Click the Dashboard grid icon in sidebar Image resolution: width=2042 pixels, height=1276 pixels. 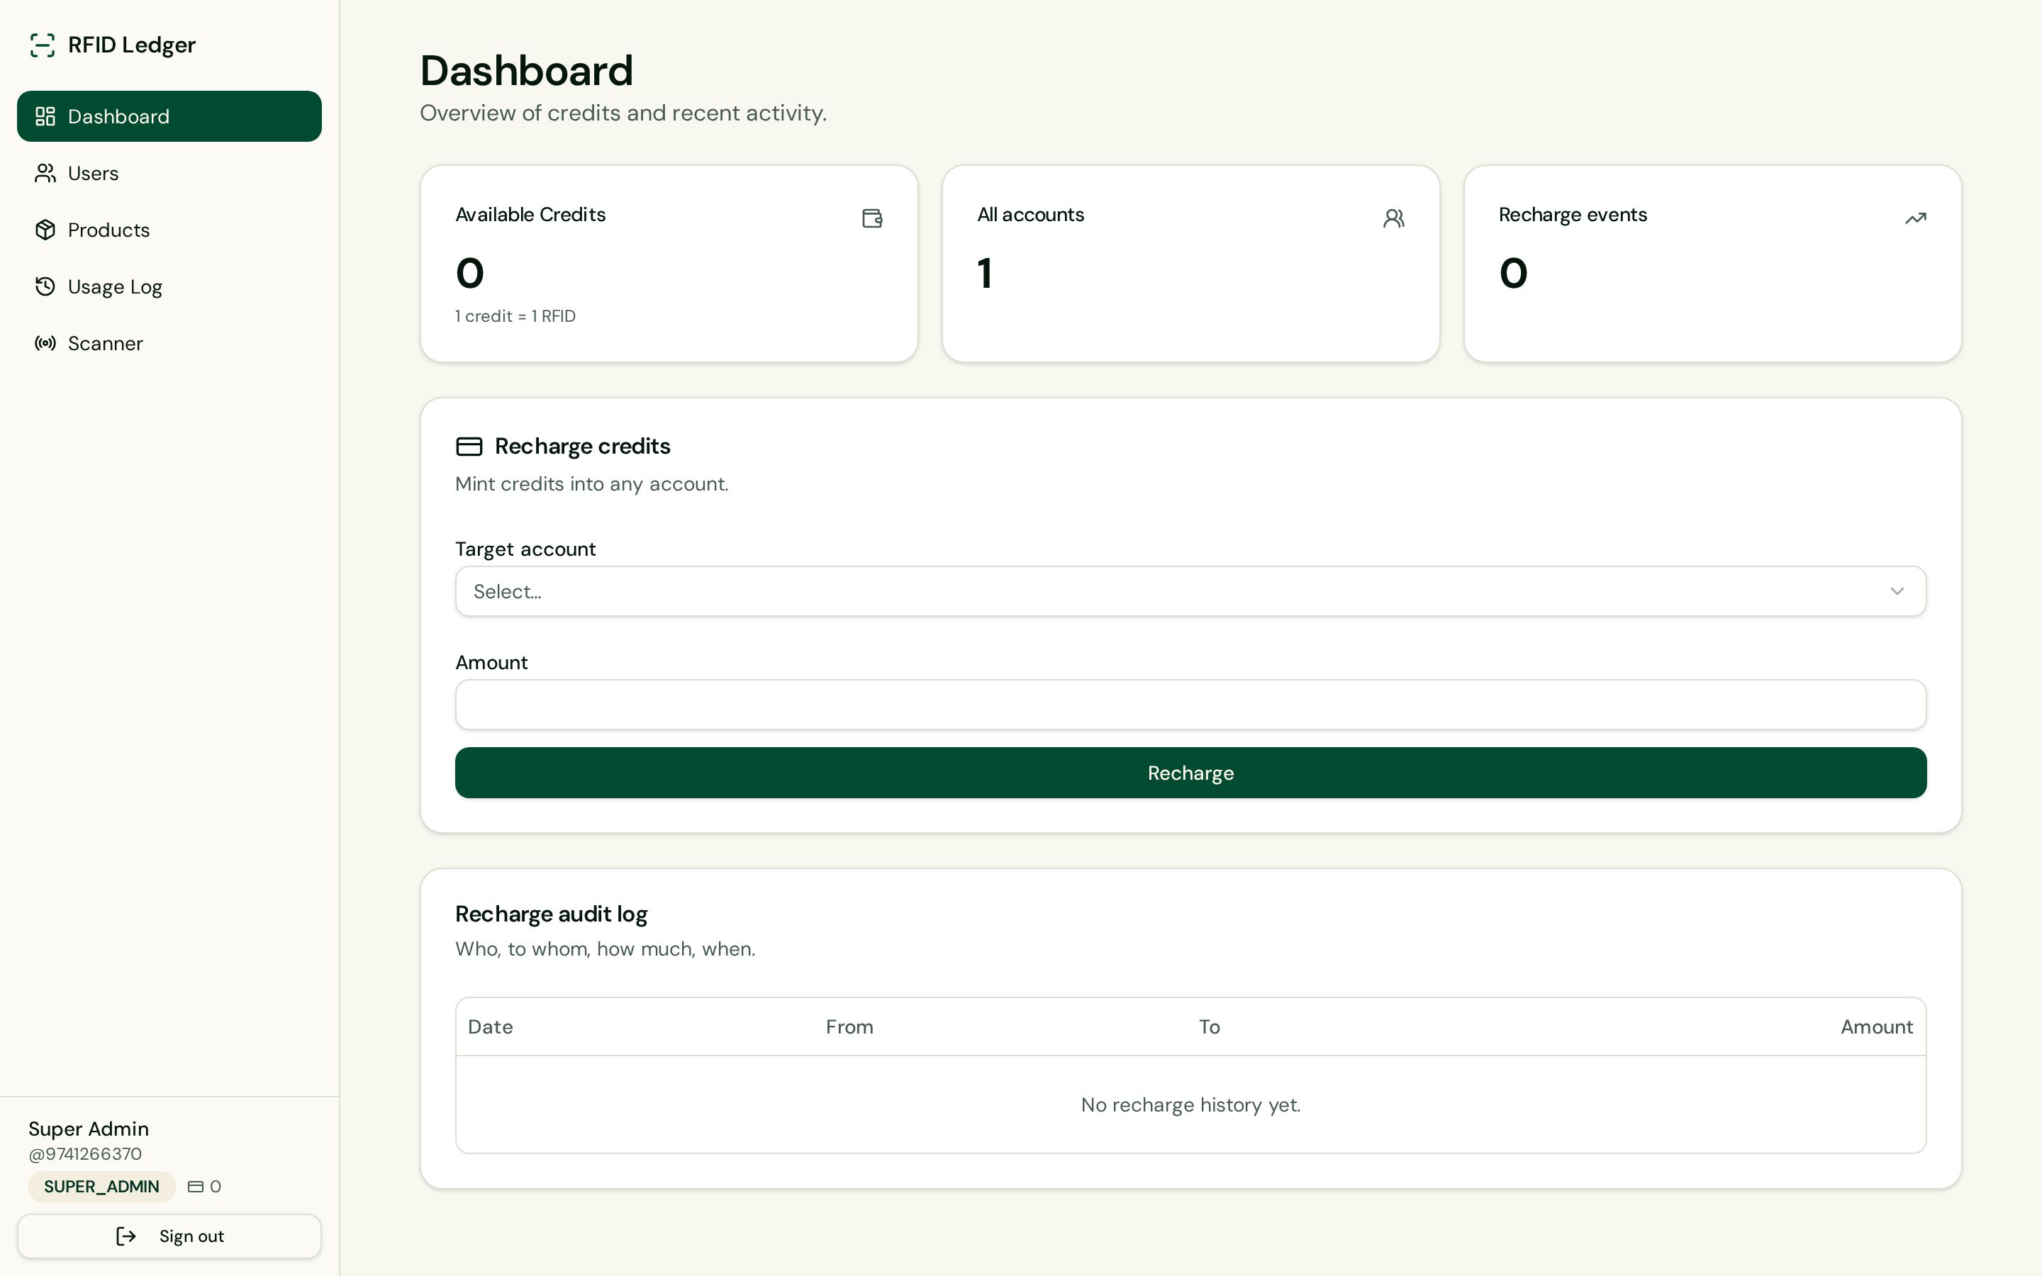45,116
